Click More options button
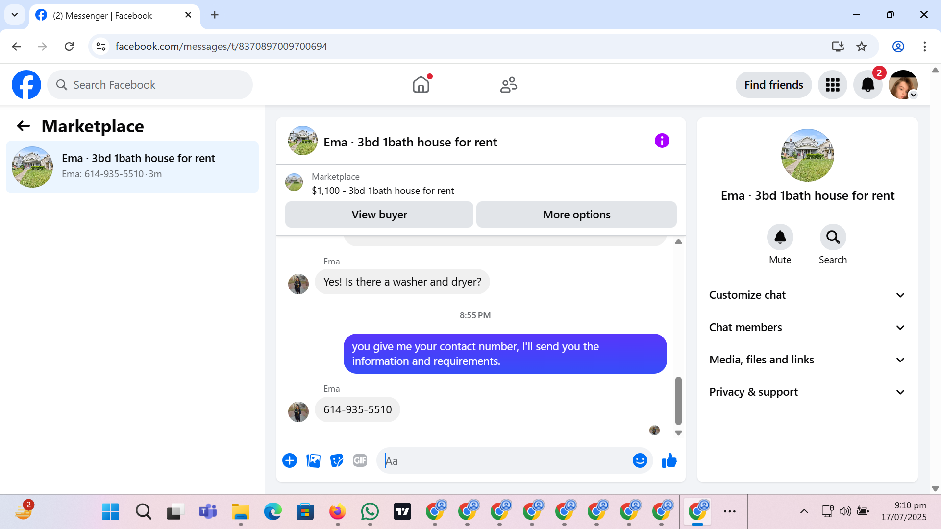941x529 pixels. (576, 215)
